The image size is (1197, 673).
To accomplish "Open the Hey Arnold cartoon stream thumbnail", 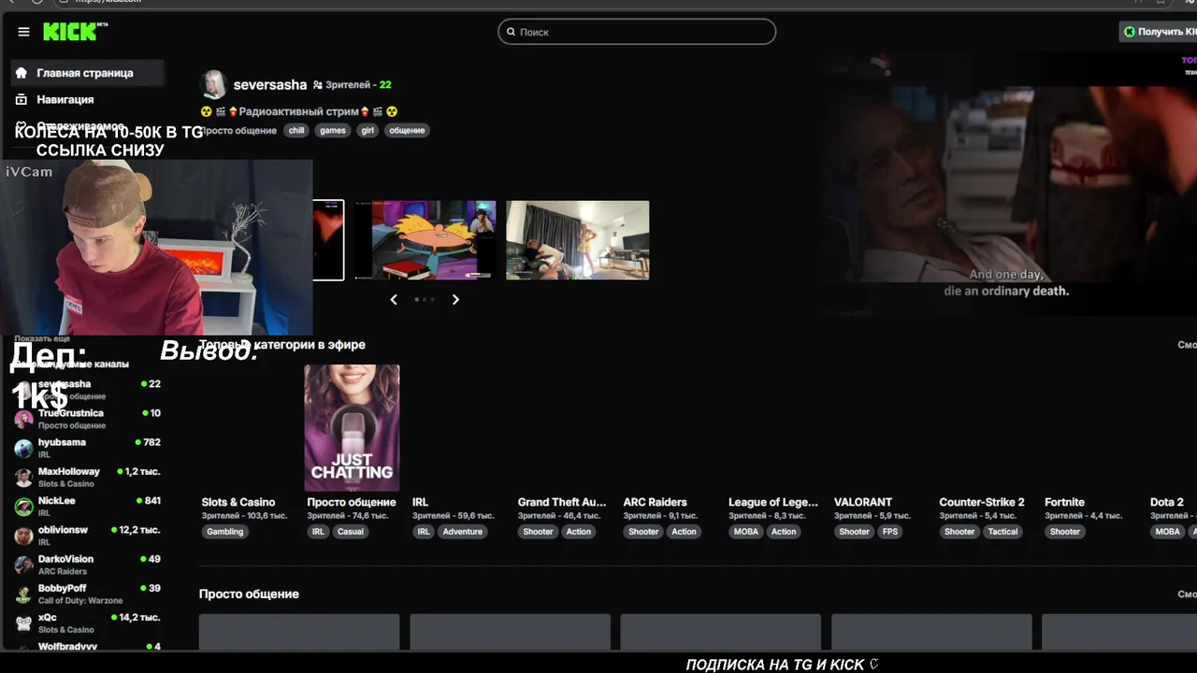I will [425, 240].
